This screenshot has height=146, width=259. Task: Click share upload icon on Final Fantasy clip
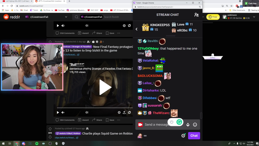point(124,113)
